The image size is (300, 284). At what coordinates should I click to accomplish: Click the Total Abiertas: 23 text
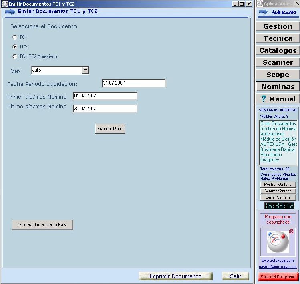274,169
